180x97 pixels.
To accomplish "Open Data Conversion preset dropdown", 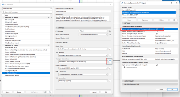I will point(83,75).
